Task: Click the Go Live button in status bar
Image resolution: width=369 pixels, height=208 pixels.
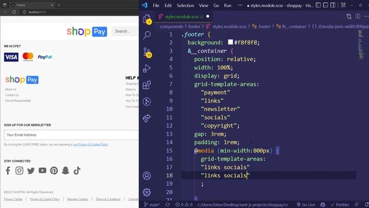Action: (x=306, y=205)
